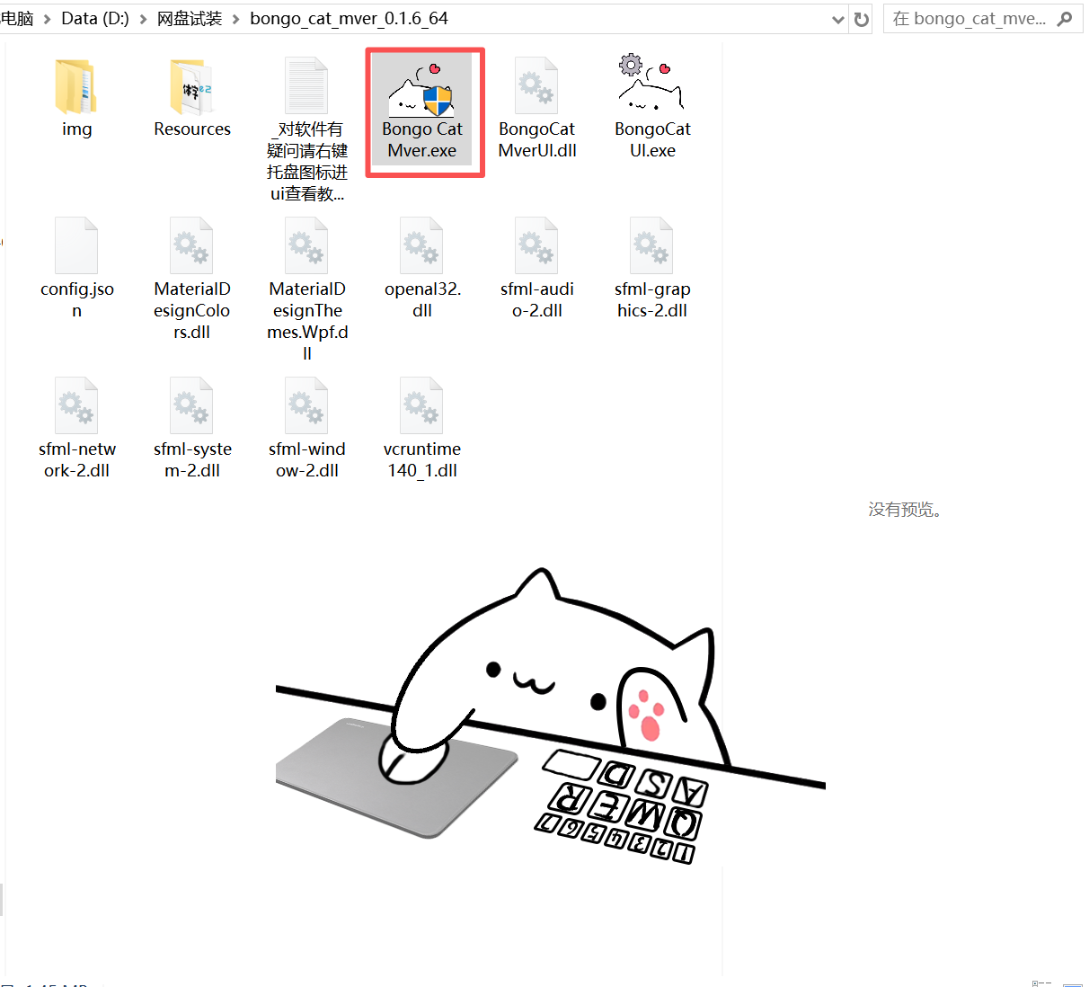Navigate to Data (D:) in breadcrumb

tap(95, 19)
